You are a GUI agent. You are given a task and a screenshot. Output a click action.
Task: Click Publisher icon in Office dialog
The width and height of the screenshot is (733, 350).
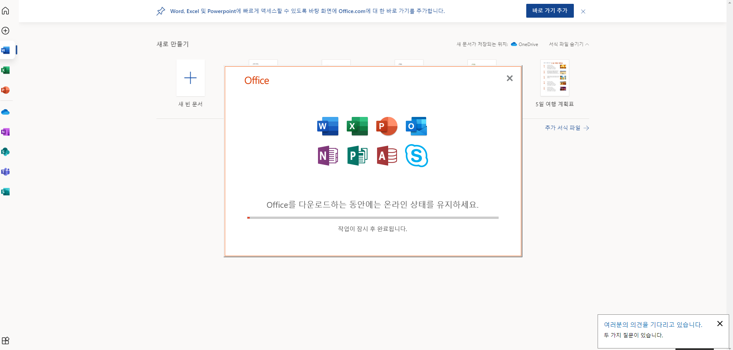tap(357, 156)
